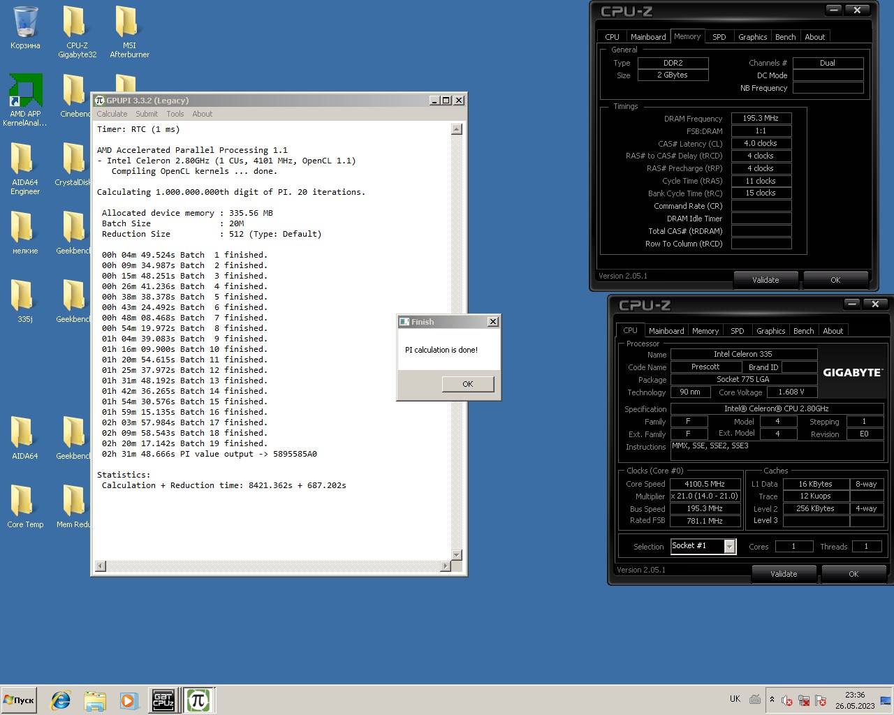This screenshot has width=894, height=715.
Task: Select Graphics tab in CPU-Z processor window
Action: pyautogui.click(x=771, y=331)
